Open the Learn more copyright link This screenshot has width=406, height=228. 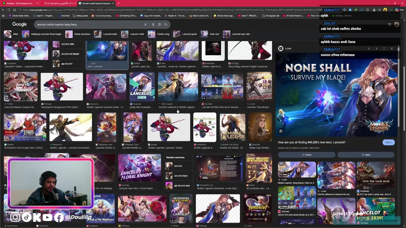pyautogui.click(x=314, y=148)
